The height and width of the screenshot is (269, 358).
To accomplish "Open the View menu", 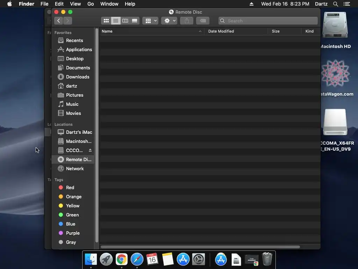I will click(76, 4).
